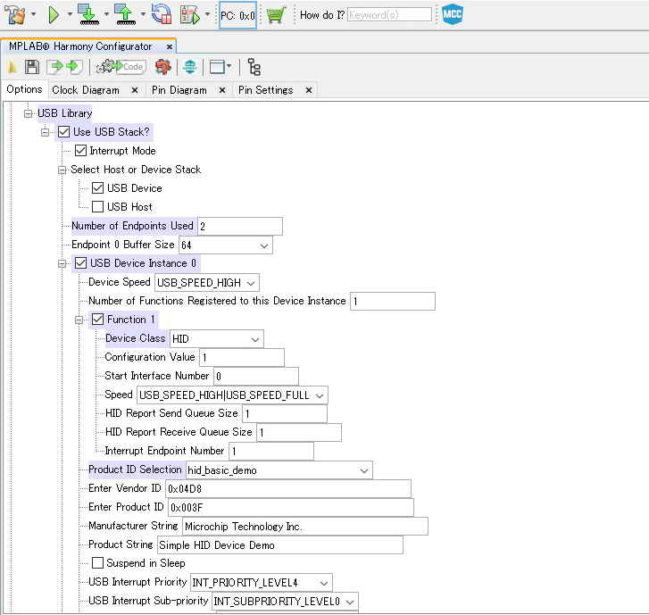Viewport: 649px width, 615px height.
Task: Collapse Select Host or Device Stack node
Action: tap(62, 170)
